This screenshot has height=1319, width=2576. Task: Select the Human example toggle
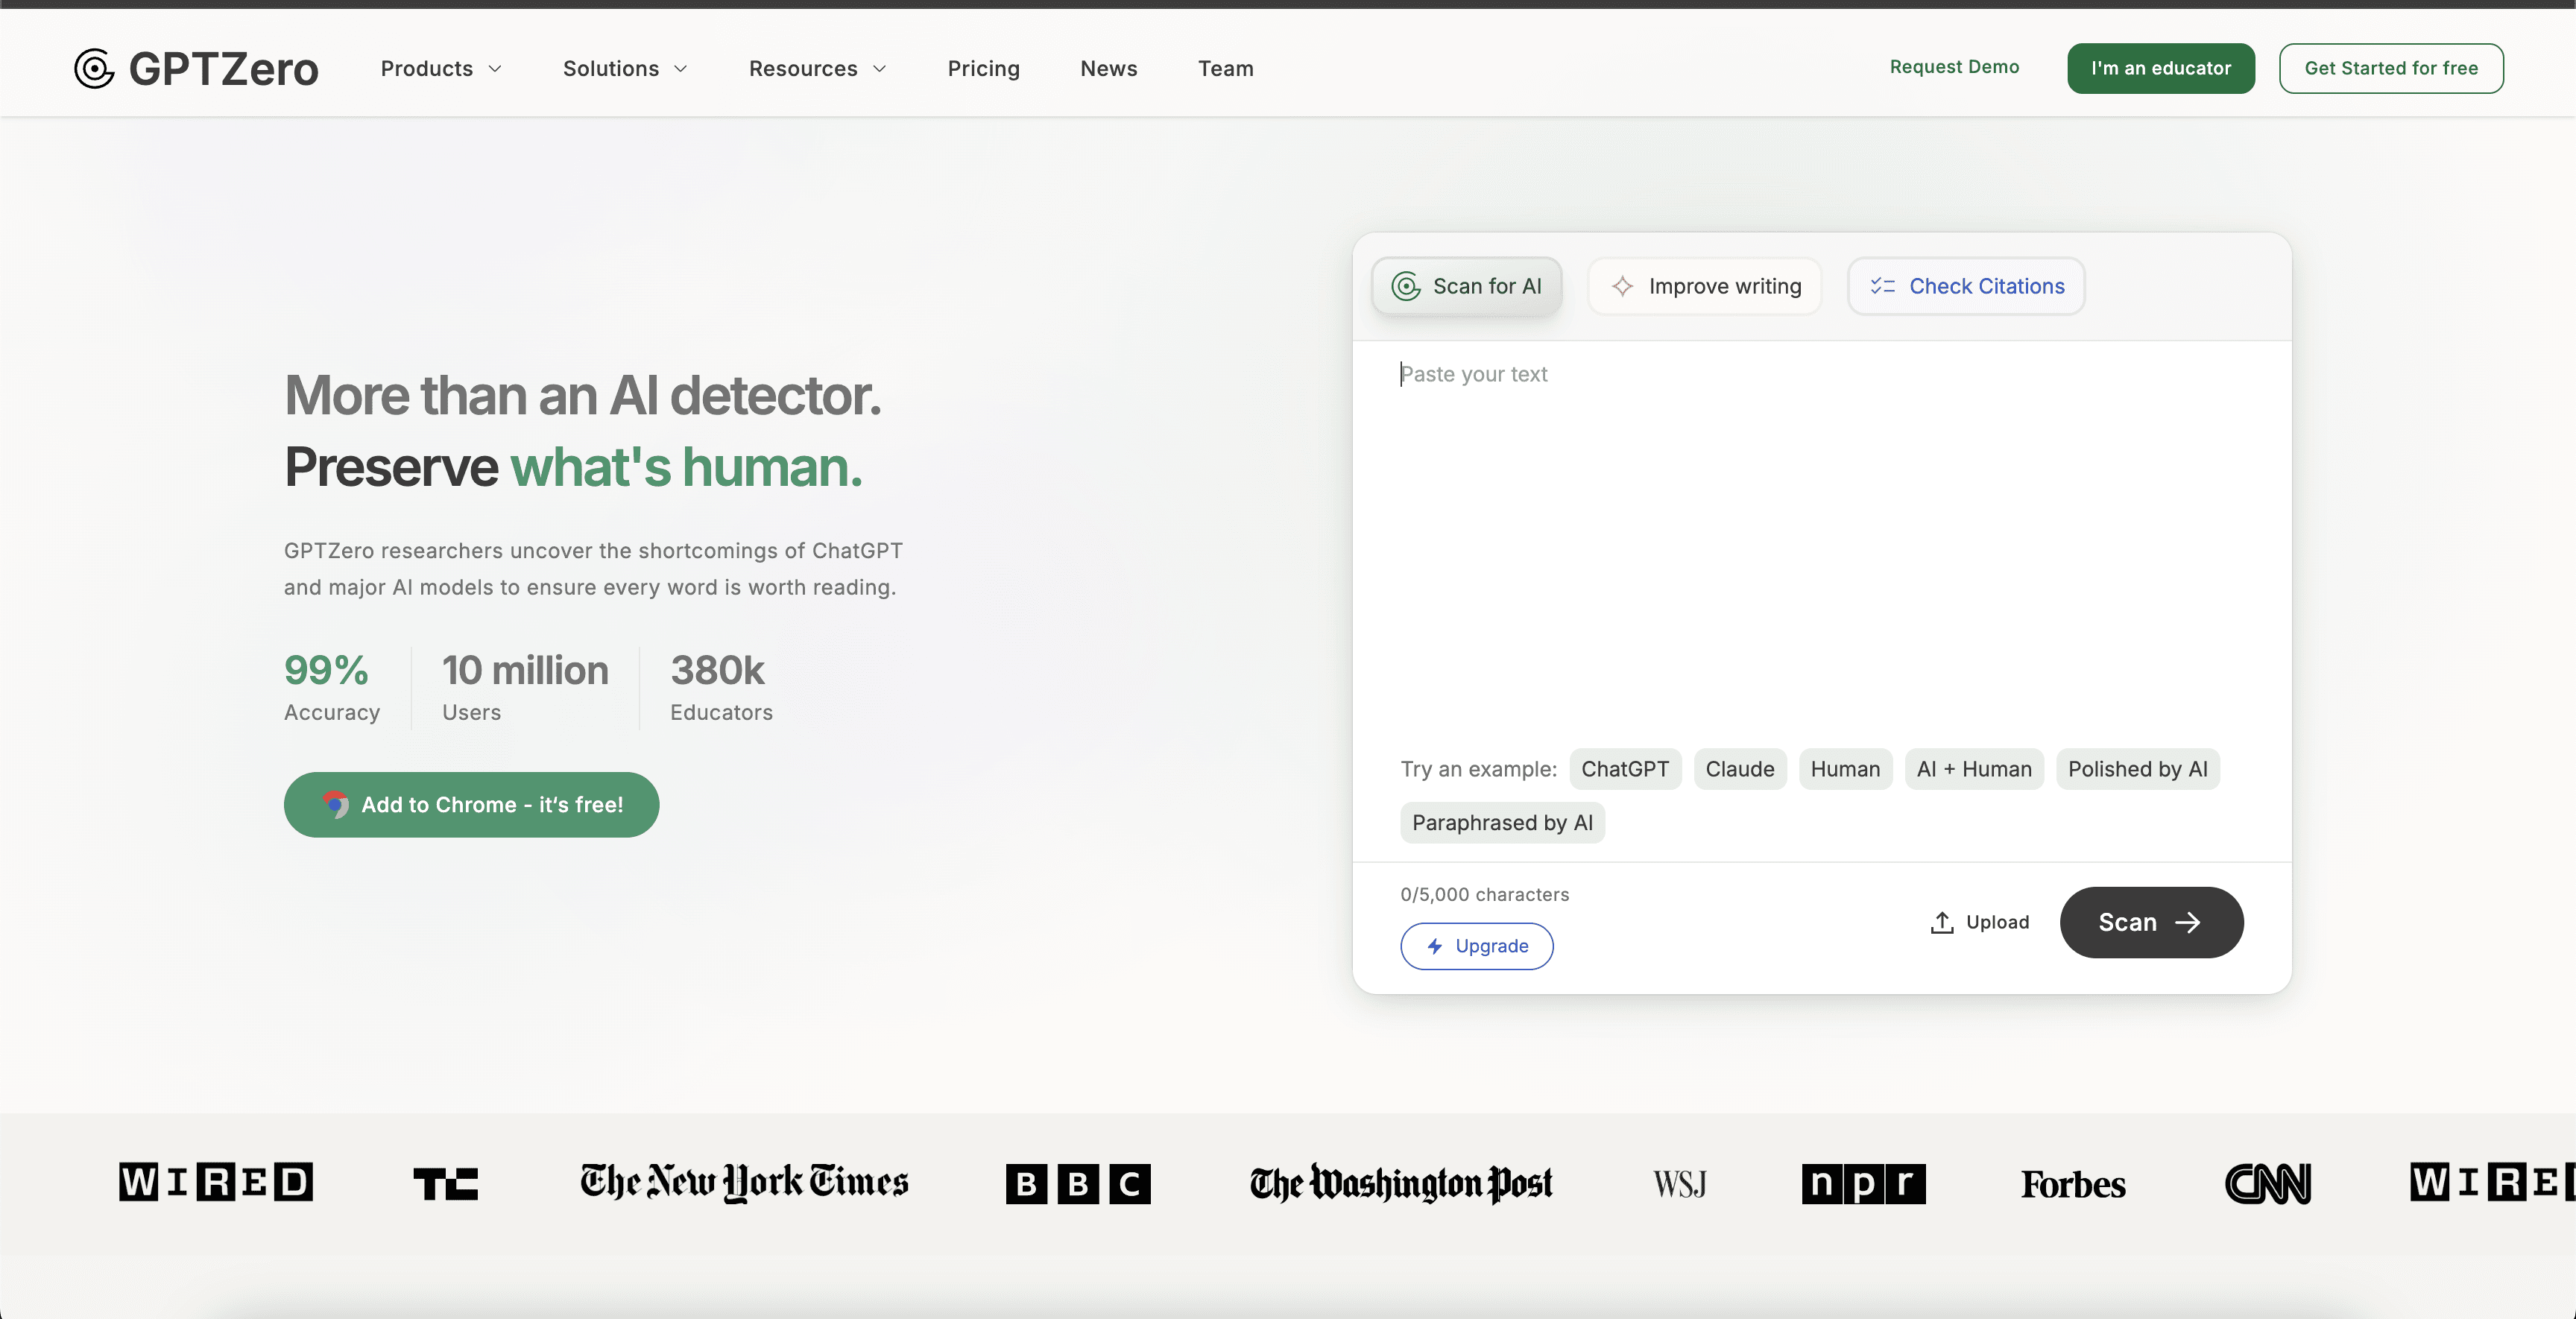coord(1845,769)
